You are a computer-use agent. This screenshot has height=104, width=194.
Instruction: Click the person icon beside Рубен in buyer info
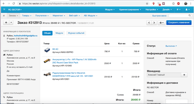click(4, 36)
